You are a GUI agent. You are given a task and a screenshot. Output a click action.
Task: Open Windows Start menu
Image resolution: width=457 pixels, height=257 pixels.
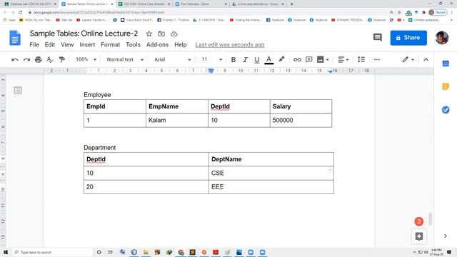(6, 252)
